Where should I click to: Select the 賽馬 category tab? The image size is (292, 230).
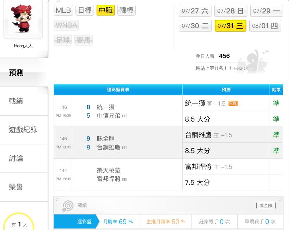tap(84, 40)
